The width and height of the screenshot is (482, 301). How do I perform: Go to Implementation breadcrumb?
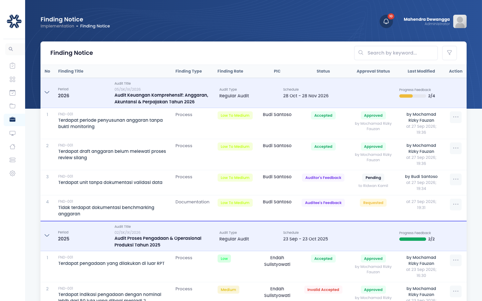pos(57,26)
